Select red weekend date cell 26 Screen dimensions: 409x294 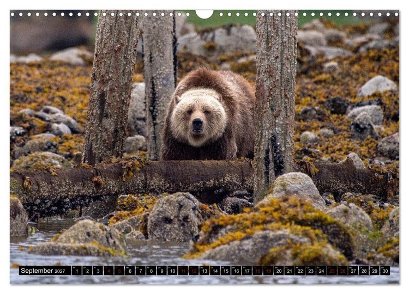click(x=343, y=271)
